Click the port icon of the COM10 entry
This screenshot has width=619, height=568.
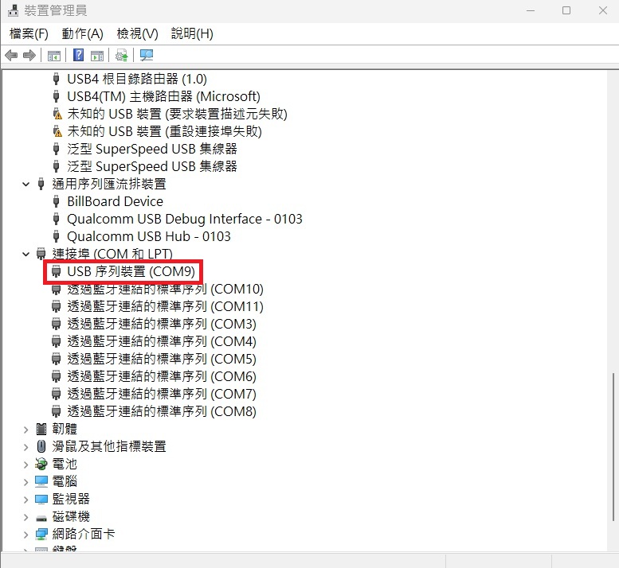point(57,289)
